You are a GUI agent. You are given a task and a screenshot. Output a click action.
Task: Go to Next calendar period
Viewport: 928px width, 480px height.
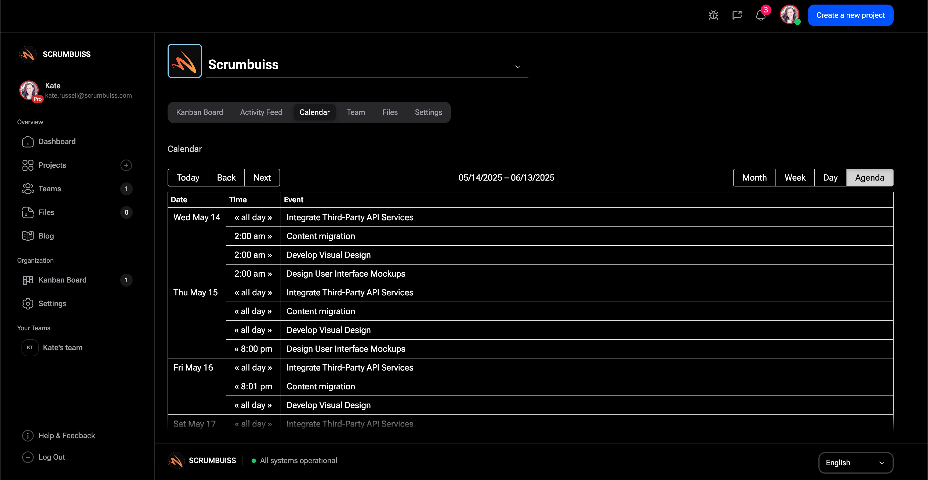tap(262, 178)
